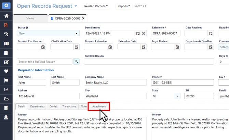
Task: Click the City field containing Westfield
Action: pos(116,96)
